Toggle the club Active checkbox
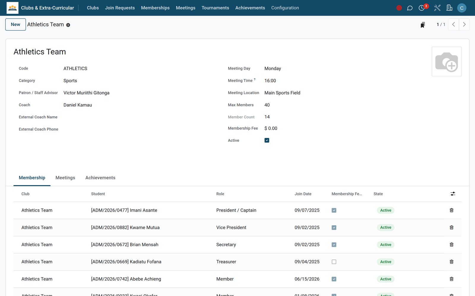Viewport: 475px width, 296px height. pyautogui.click(x=267, y=140)
